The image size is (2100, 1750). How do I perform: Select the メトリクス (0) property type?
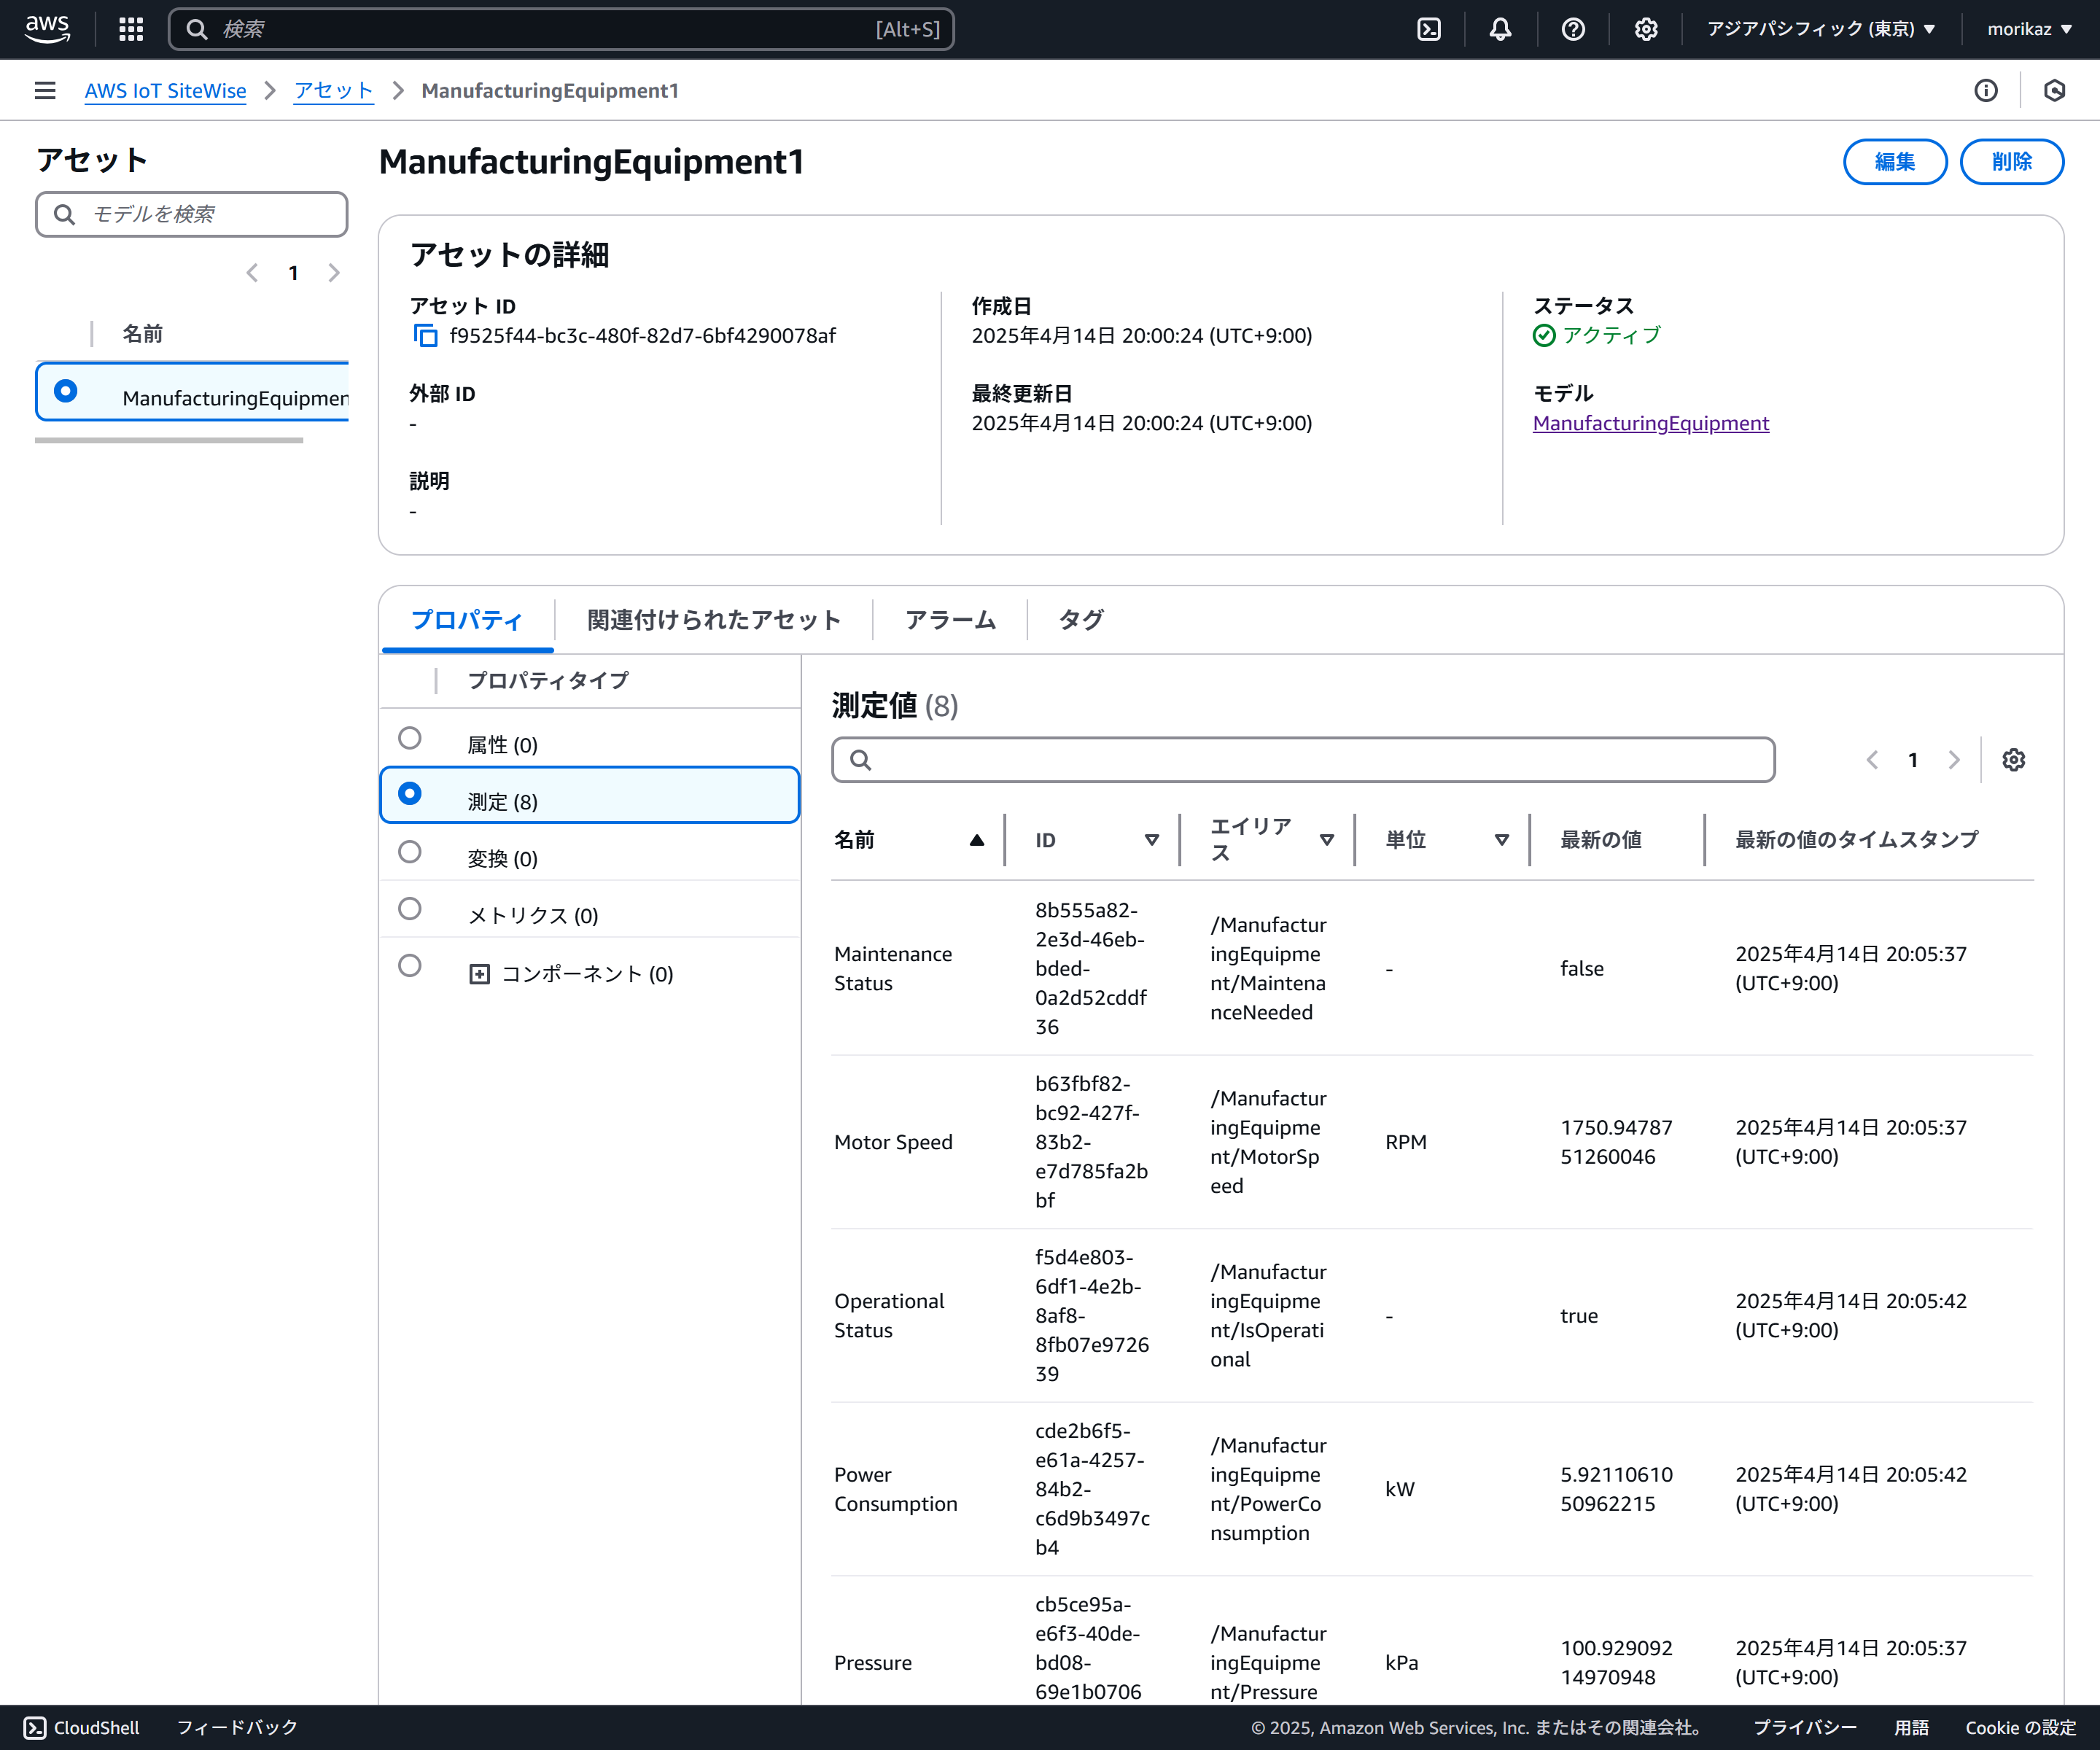click(409, 909)
